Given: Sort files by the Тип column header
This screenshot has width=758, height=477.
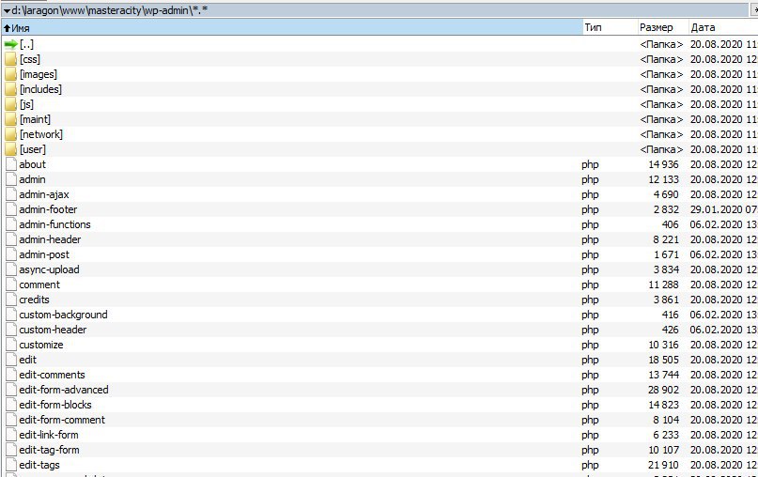Looking at the screenshot, I should pos(611,27).
